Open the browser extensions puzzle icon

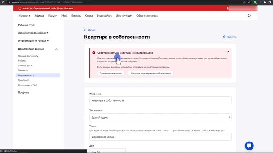click(x=265, y=3)
